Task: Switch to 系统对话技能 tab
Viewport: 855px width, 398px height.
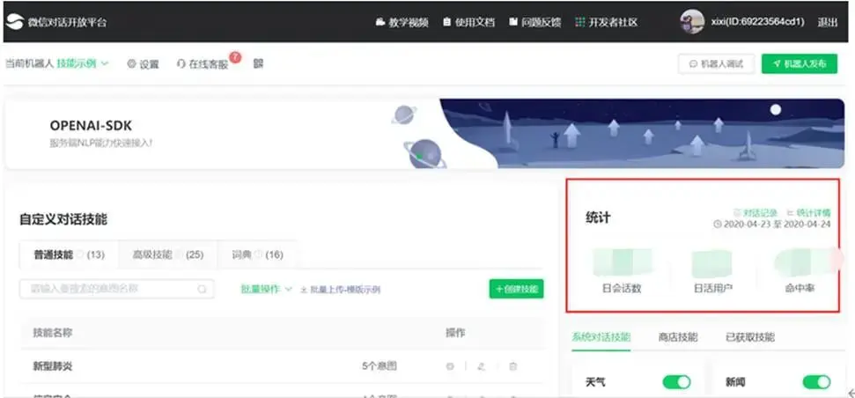Action: 601,337
